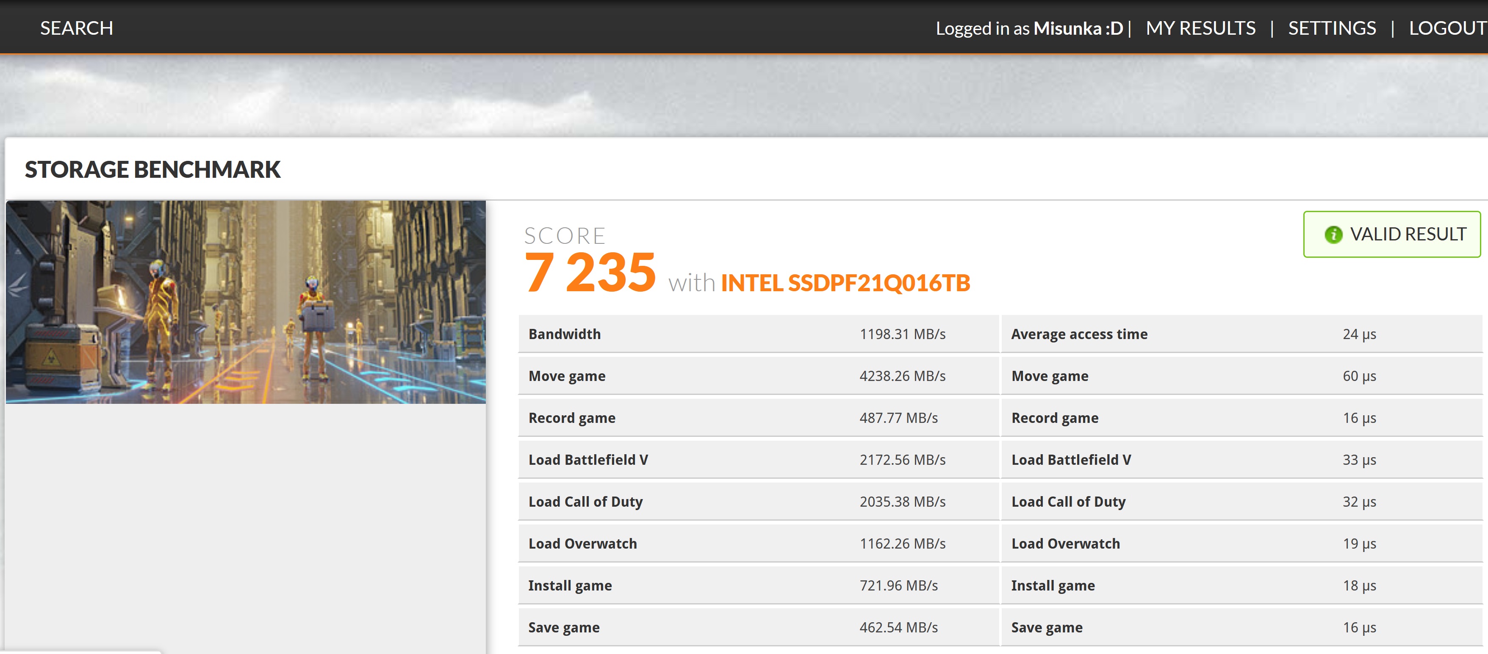Screen dimensions: 1488x654
Task: Open the SEARCH menu item
Action: [76, 28]
